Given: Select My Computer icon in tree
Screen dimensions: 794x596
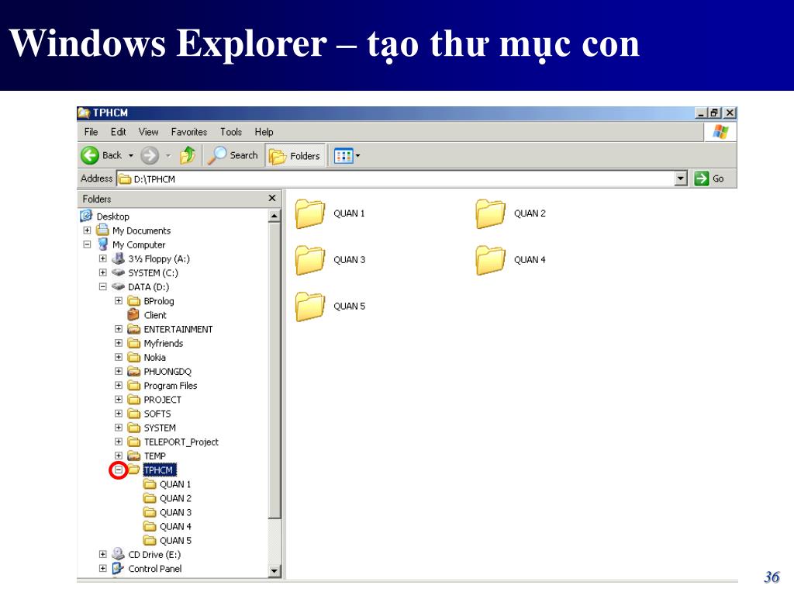Looking at the screenshot, I should pos(103,244).
